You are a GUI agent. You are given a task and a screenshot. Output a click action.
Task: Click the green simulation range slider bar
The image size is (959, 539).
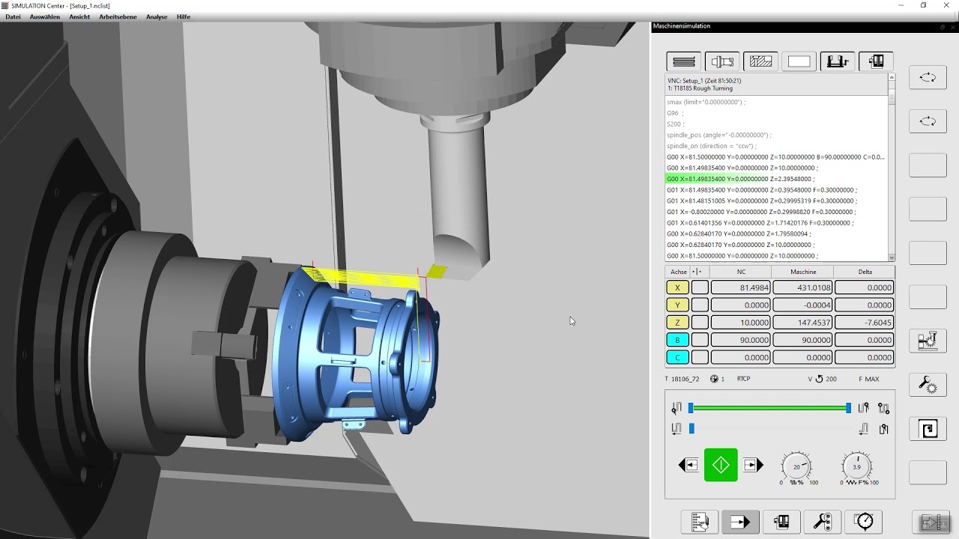tap(769, 408)
